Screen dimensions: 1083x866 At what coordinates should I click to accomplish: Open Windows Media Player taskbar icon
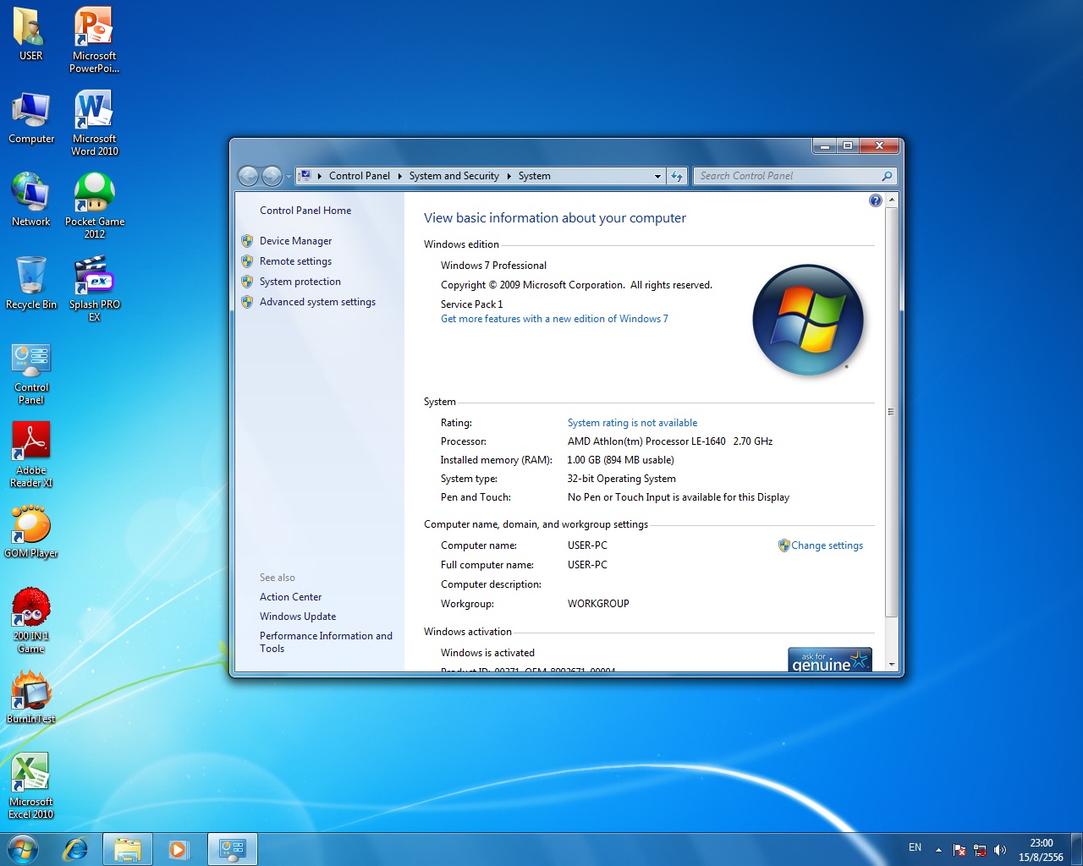click(179, 849)
